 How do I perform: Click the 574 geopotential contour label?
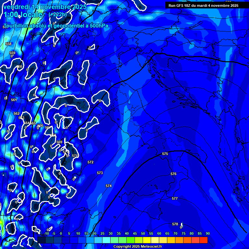pos(109,186)
